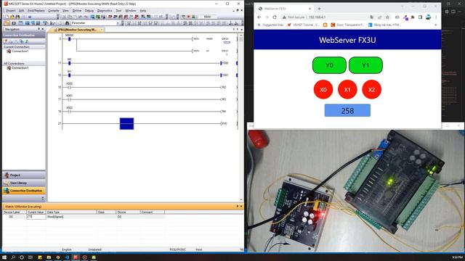The width and height of the screenshot is (465, 261).
Task: Close the Navigation panel
Action: pos(43,29)
